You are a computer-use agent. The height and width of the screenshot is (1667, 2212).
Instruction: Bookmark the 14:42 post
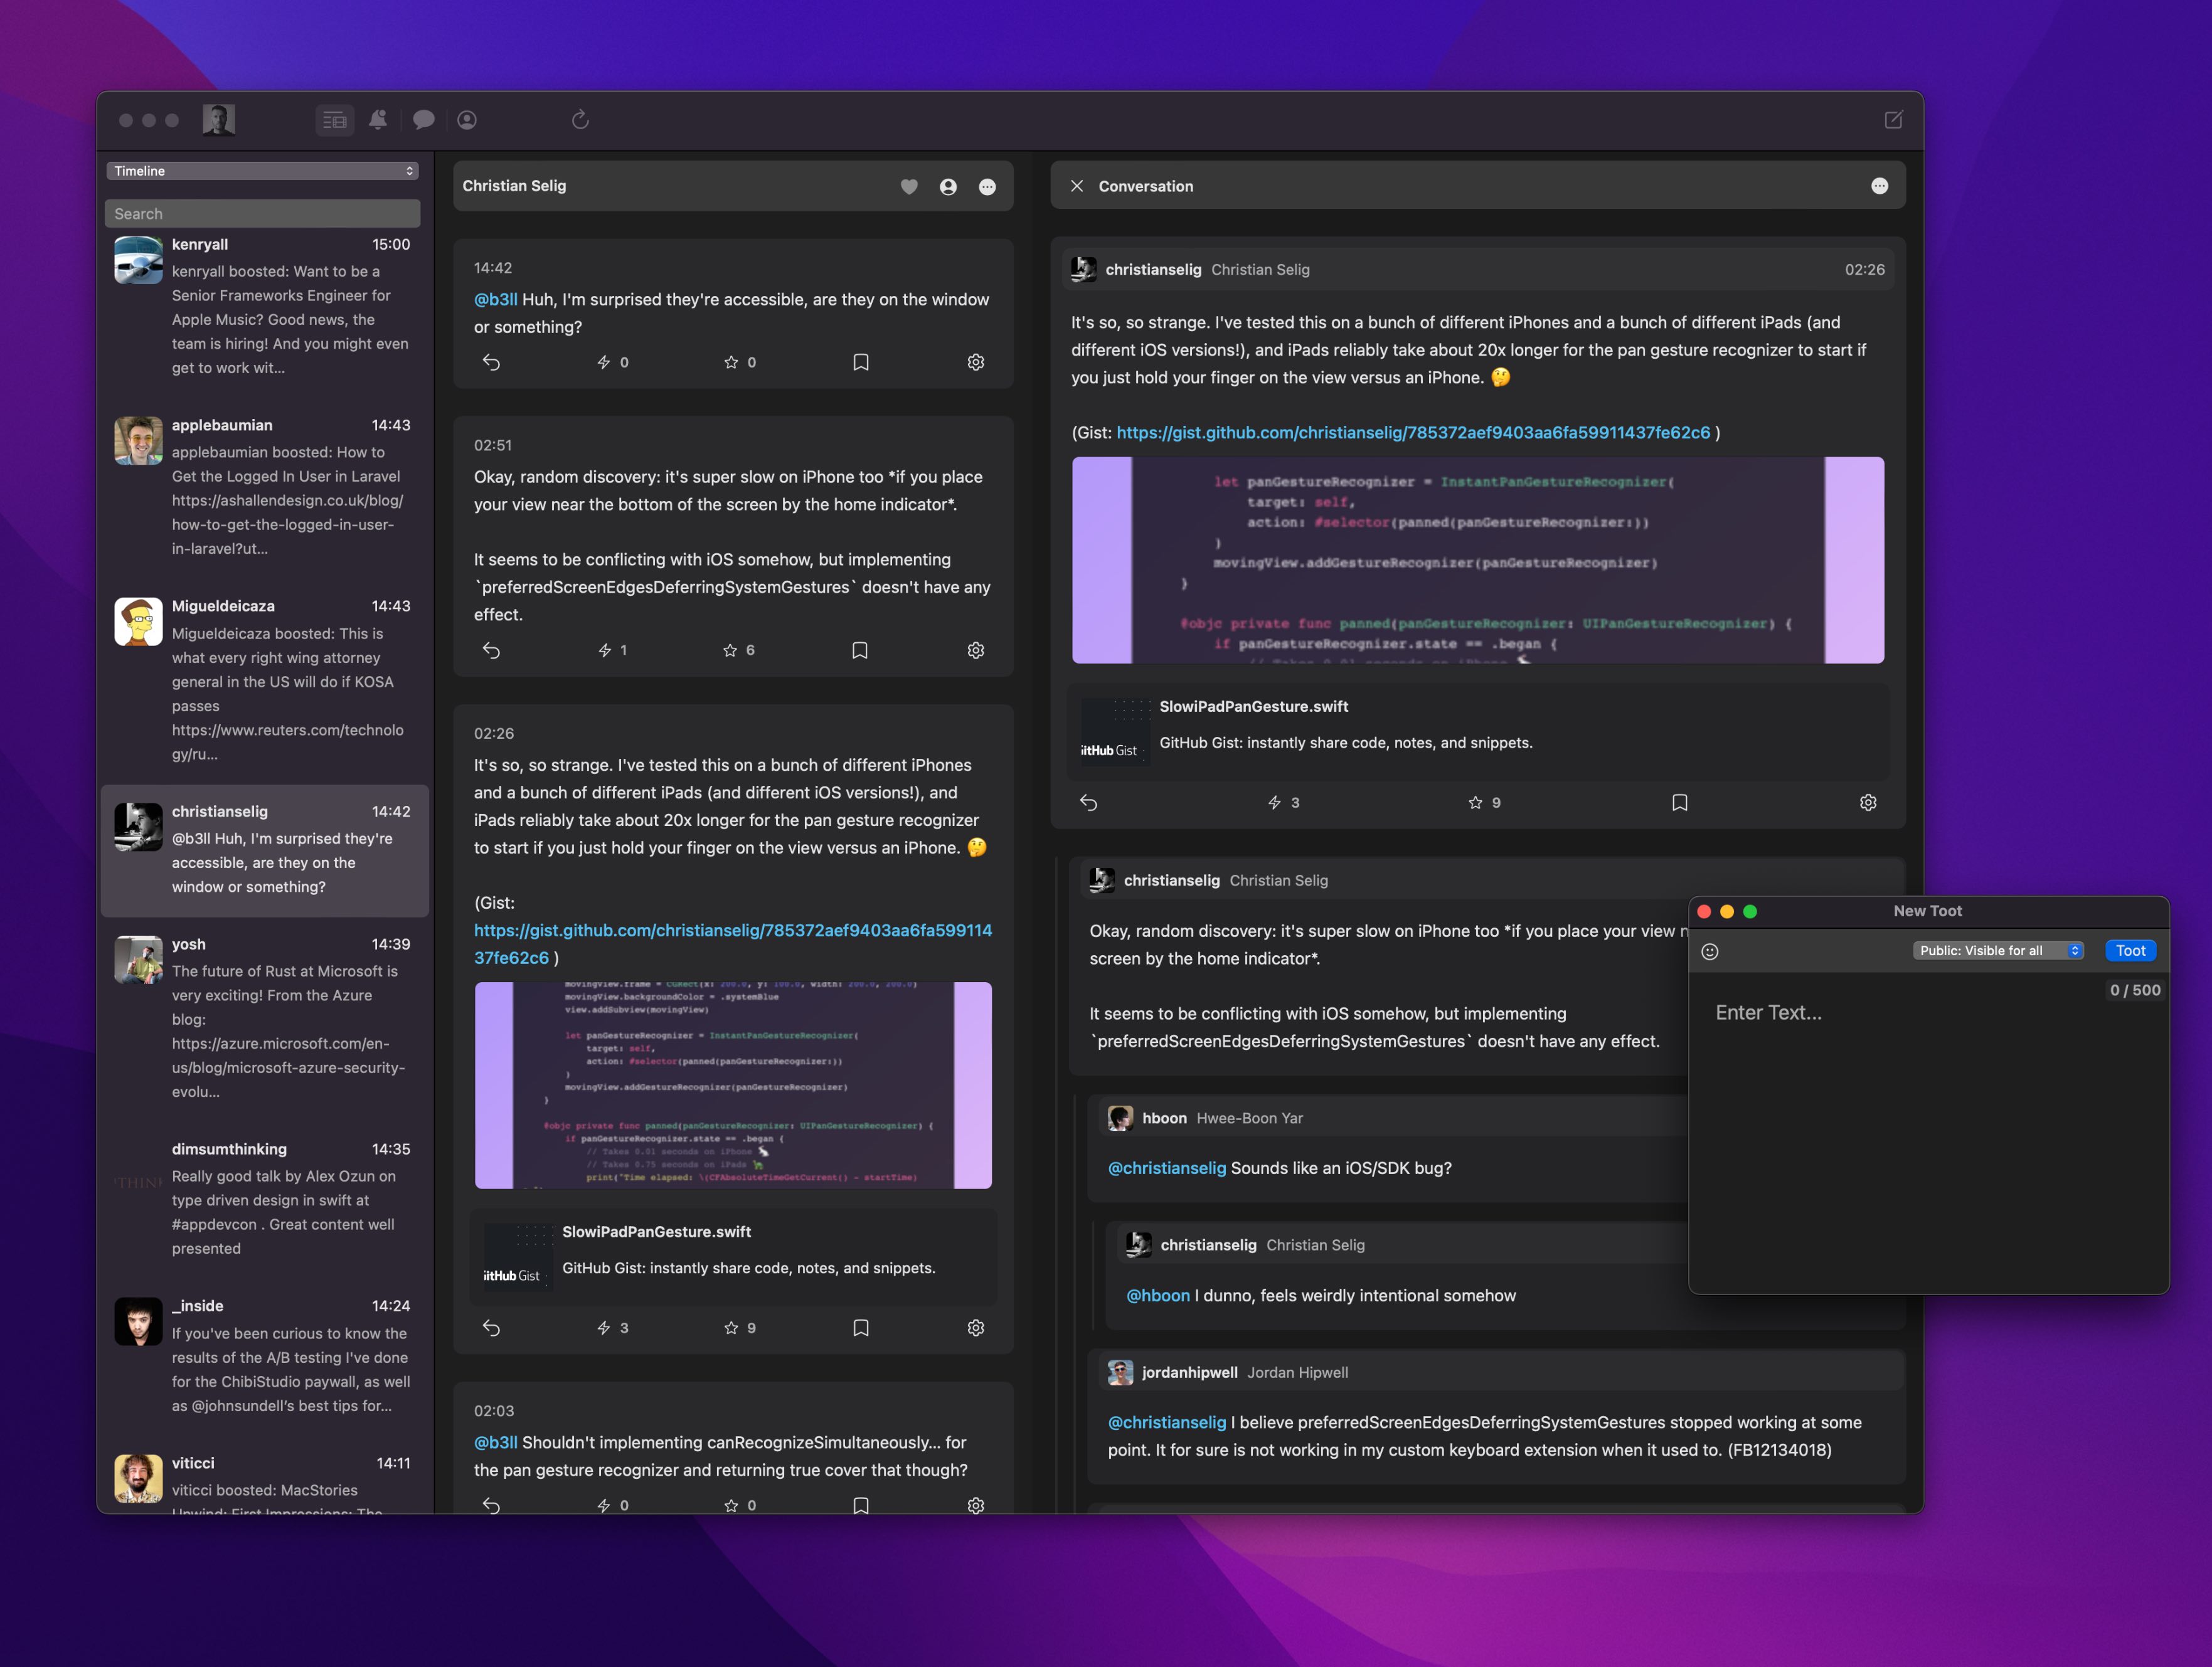(x=860, y=362)
